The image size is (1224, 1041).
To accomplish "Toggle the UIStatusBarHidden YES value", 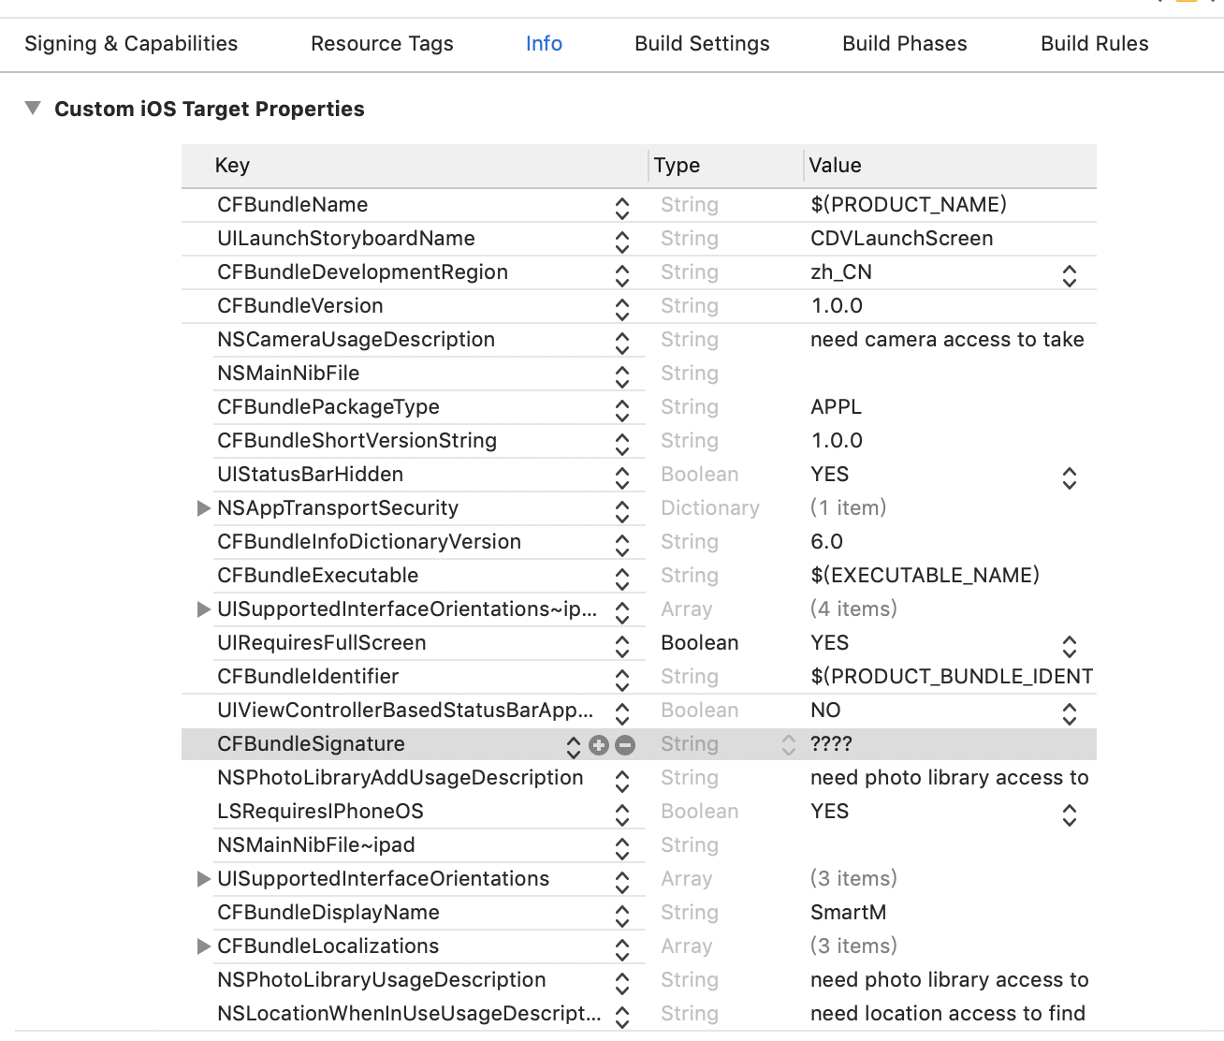I will (1069, 477).
